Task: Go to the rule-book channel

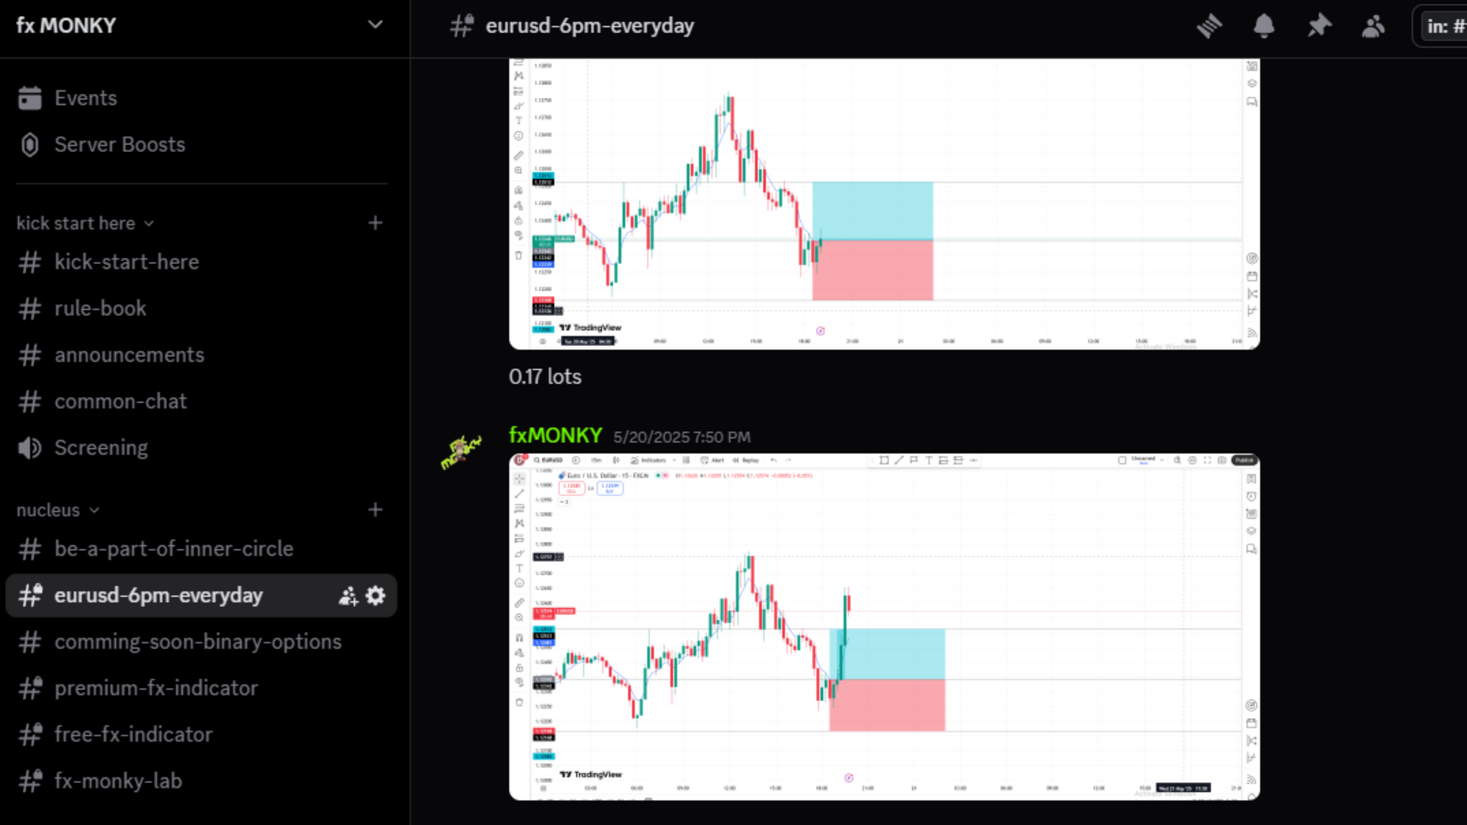Action: (x=100, y=309)
